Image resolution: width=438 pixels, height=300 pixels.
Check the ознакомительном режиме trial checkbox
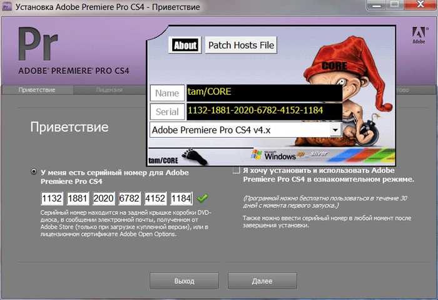point(237,170)
